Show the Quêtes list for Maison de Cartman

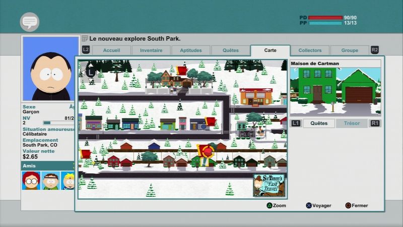319,123
